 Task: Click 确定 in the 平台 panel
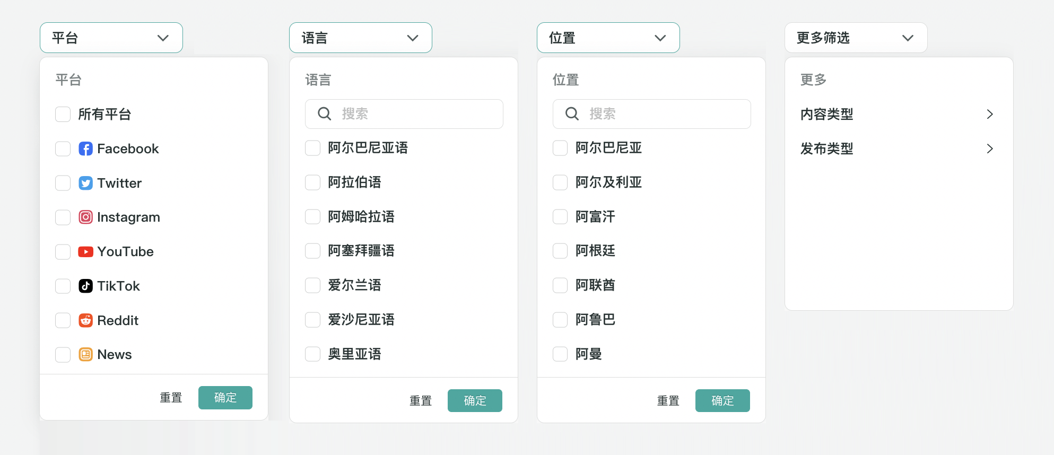(225, 398)
